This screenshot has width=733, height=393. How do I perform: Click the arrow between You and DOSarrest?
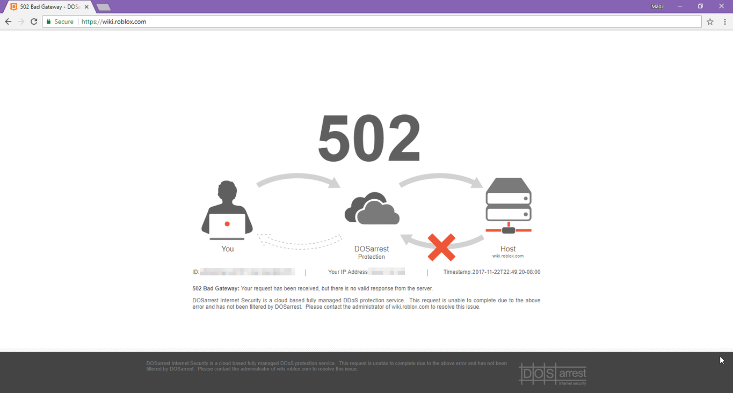click(x=299, y=180)
